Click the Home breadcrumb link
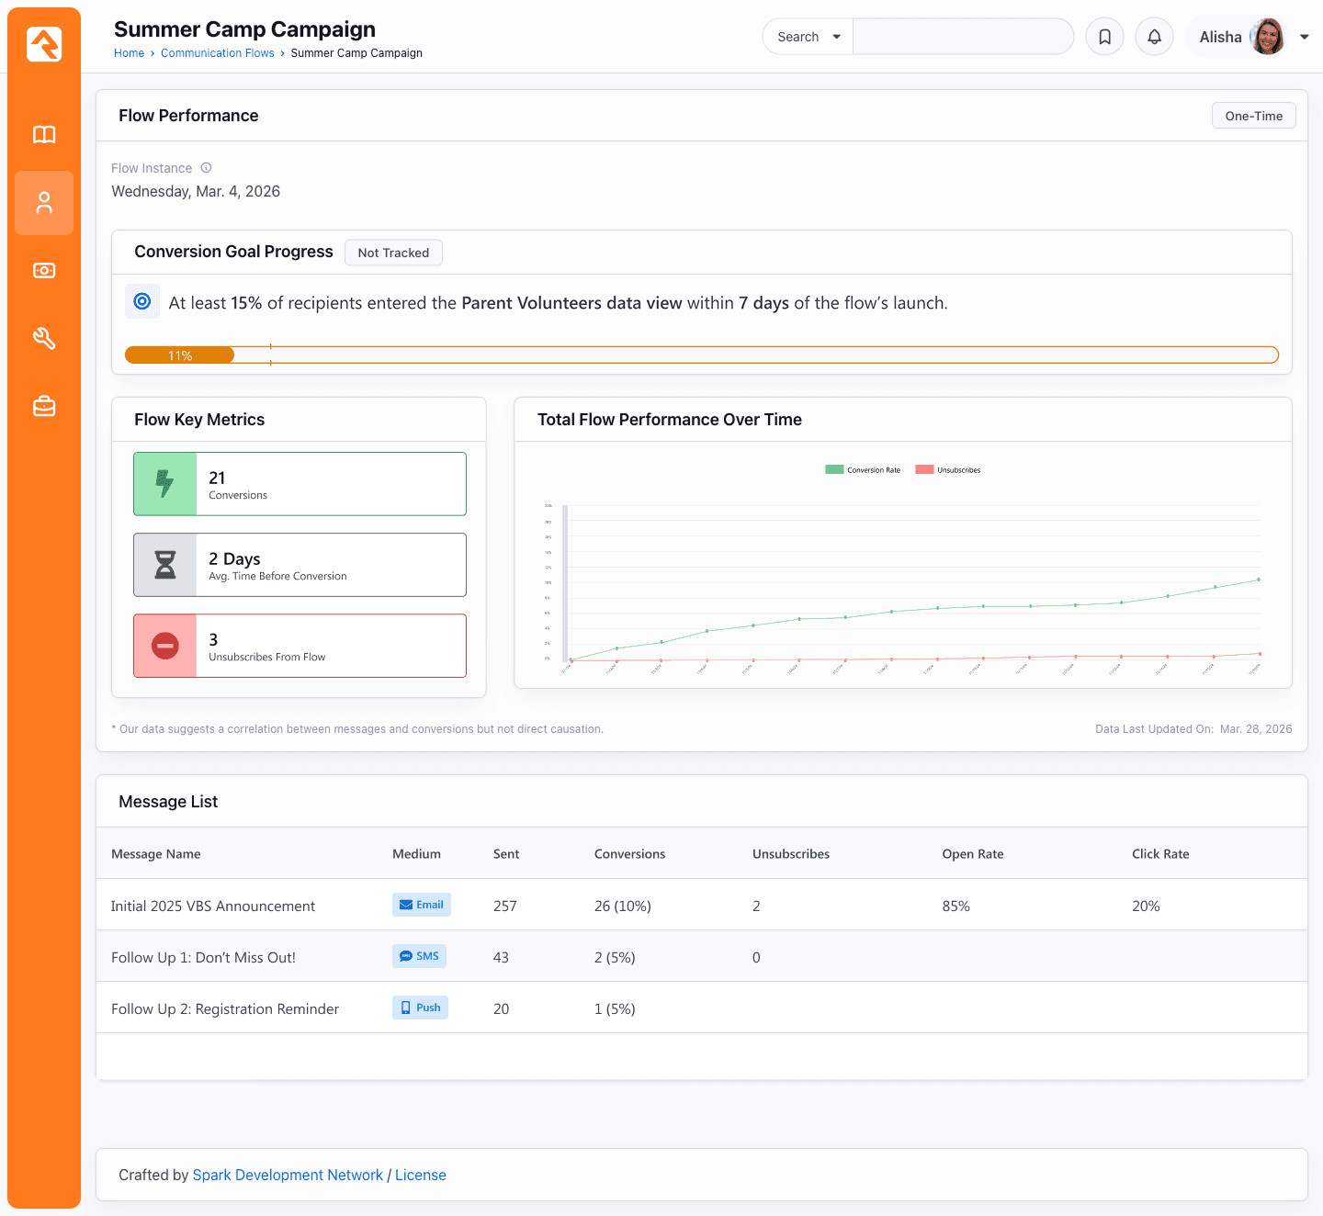Image resolution: width=1323 pixels, height=1216 pixels. pos(129,53)
